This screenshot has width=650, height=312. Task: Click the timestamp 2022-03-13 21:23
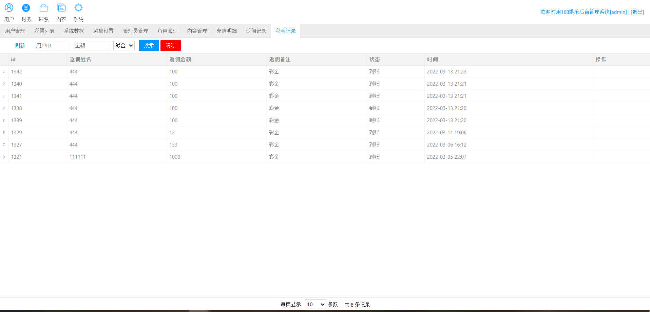pos(446,71)
